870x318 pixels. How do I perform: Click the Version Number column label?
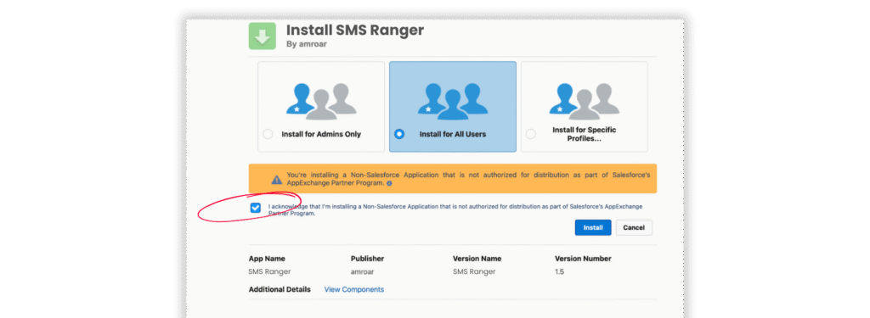click(583, 259)
